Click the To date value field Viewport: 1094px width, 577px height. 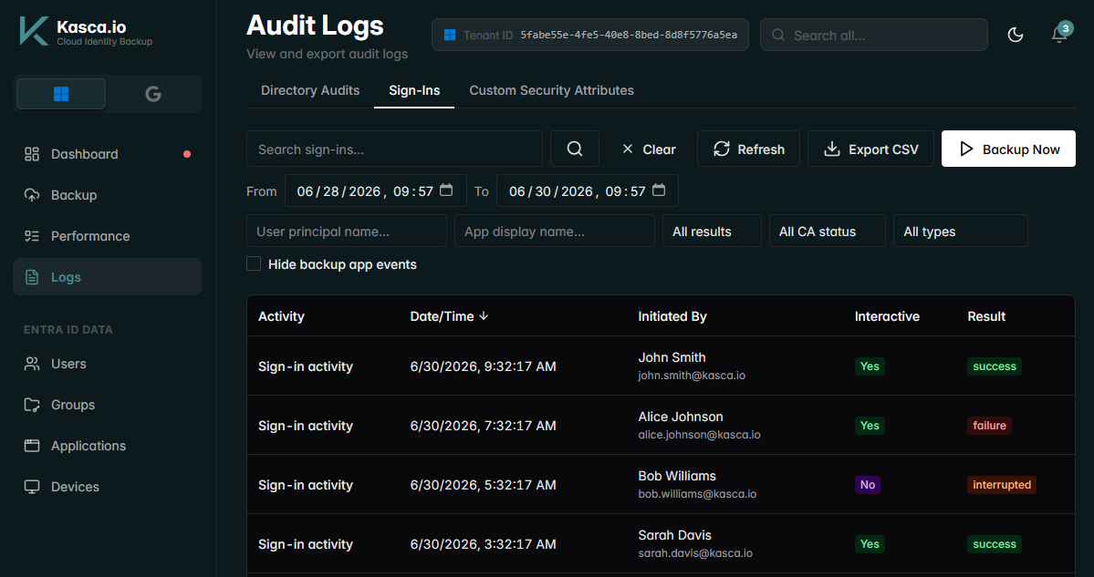coord(588,191)
